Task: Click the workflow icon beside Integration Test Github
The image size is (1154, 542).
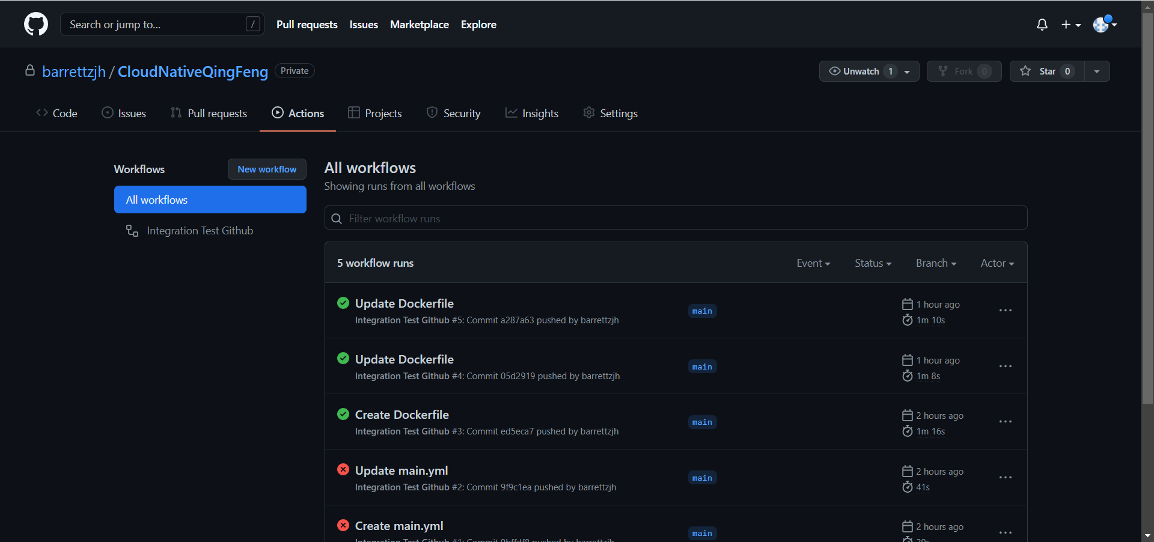Action: [132, 231]
